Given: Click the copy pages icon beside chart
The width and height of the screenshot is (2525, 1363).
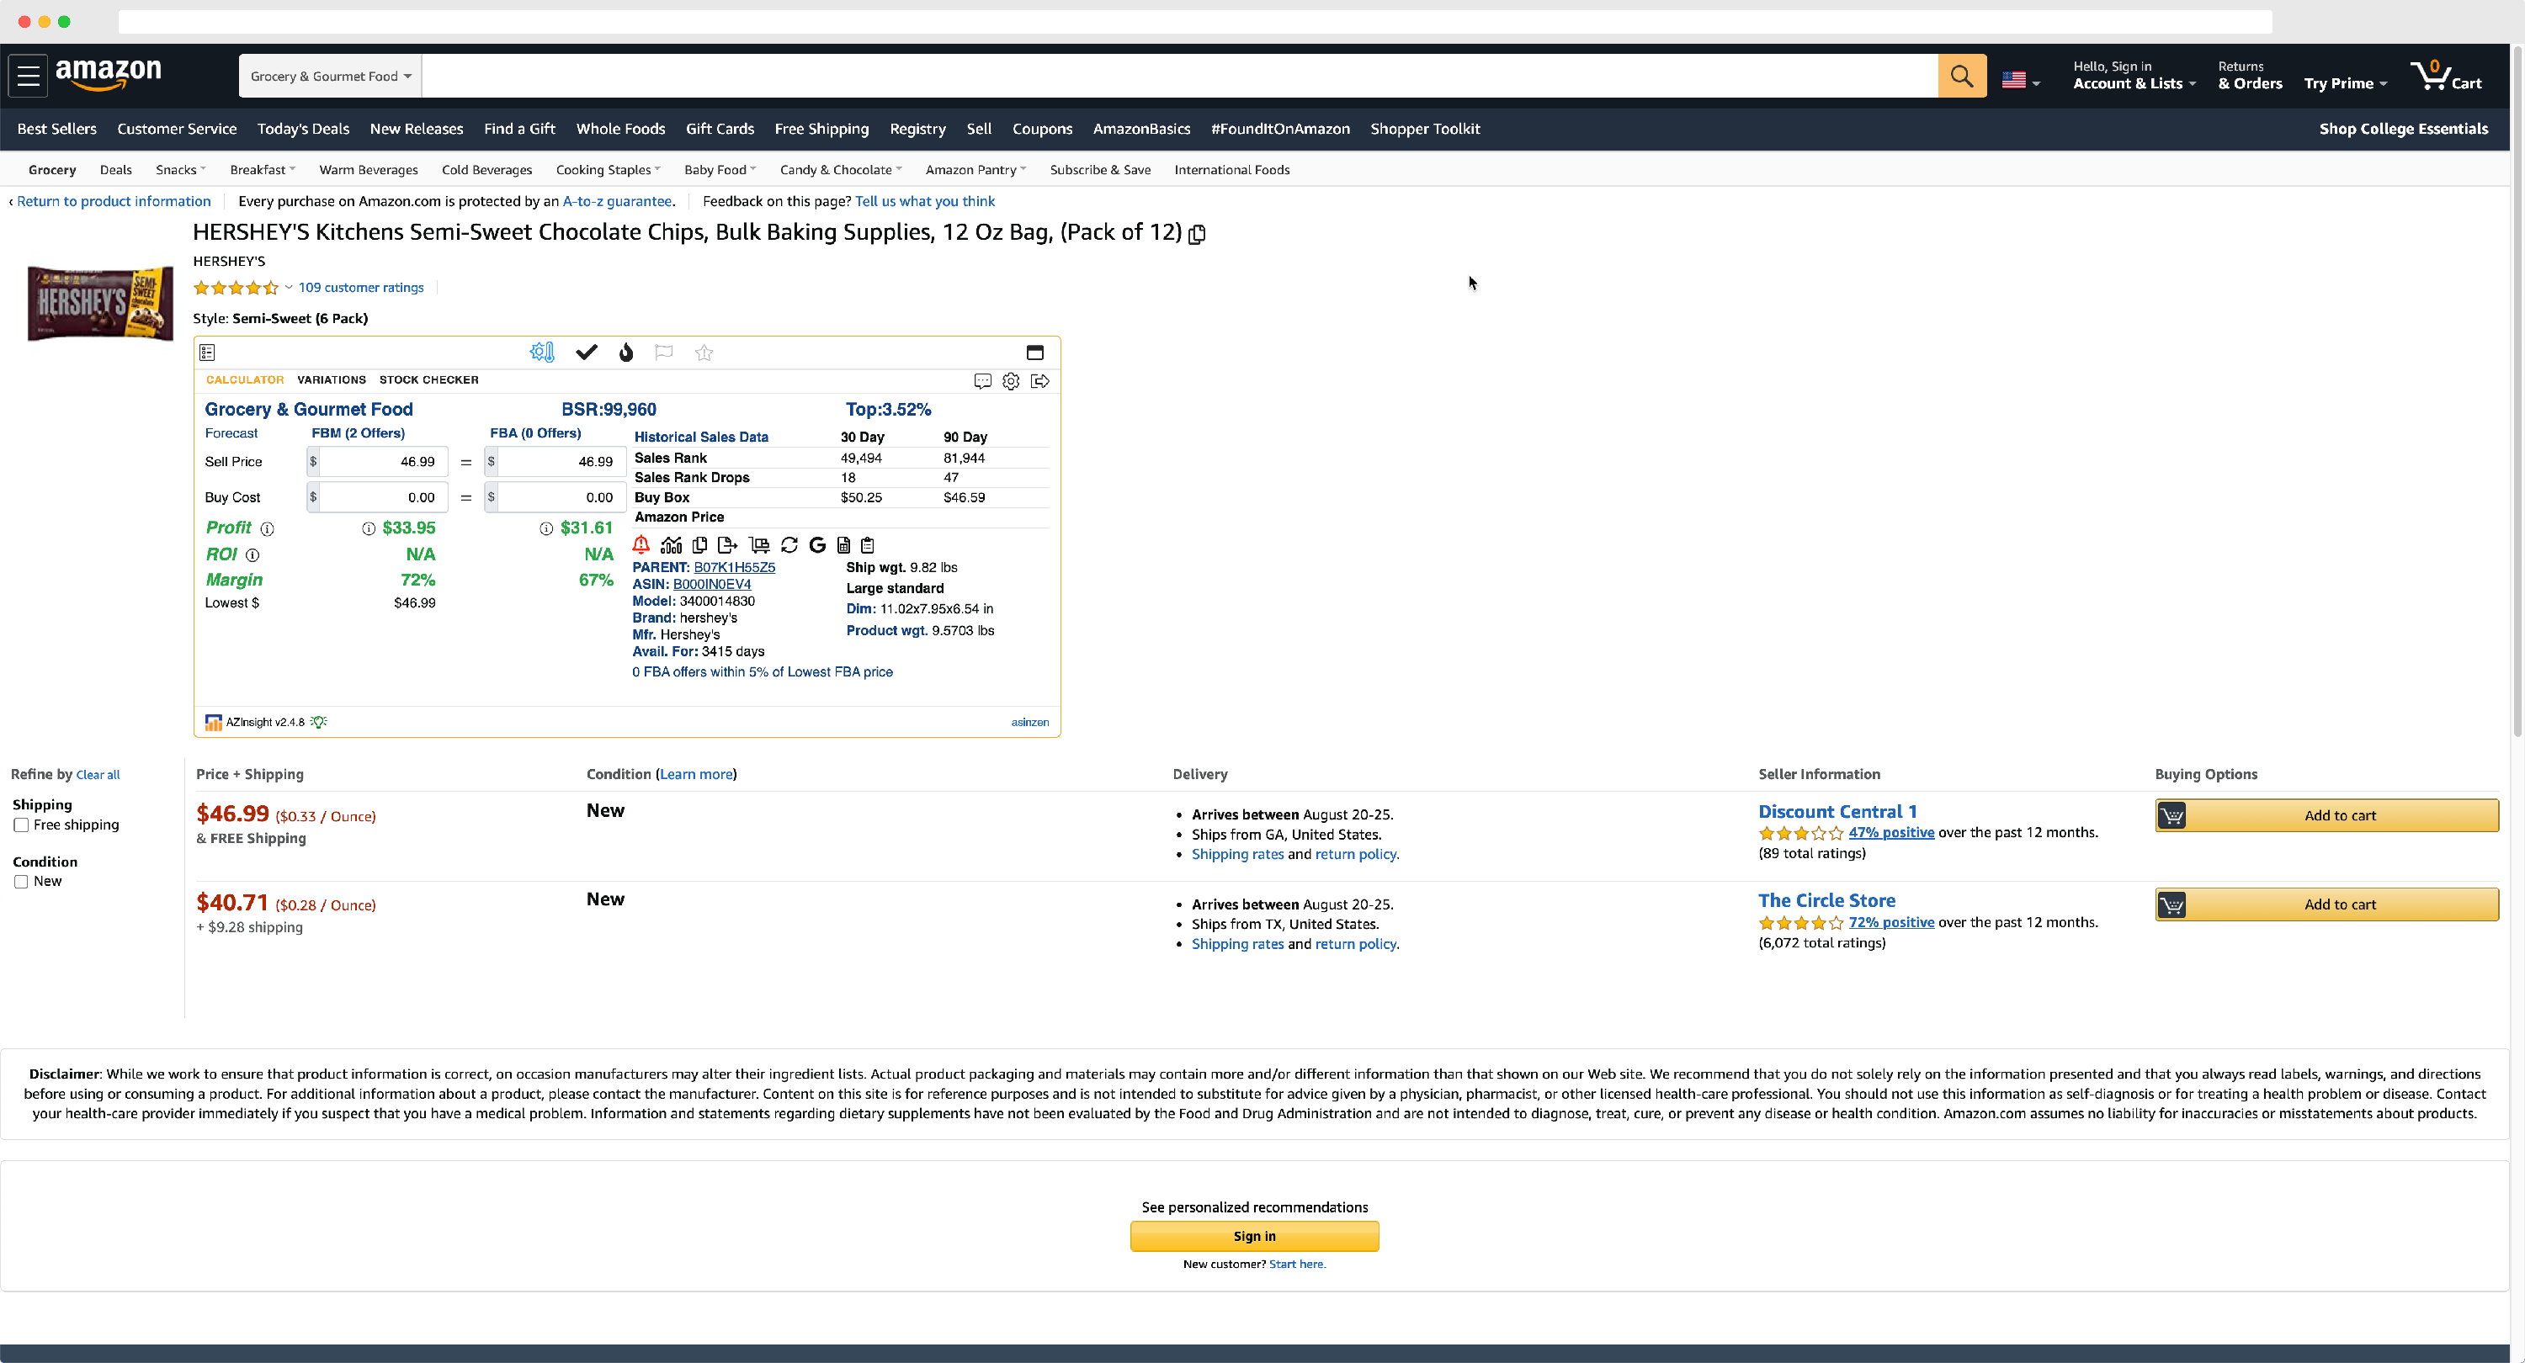Looking at the screenshot, I should pyautogui.click(x=700, y=545).
